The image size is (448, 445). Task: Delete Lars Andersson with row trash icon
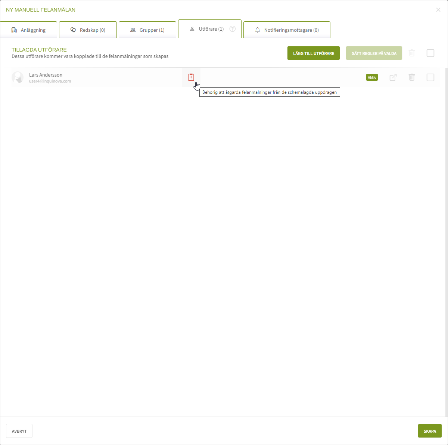tap(412, 77)
